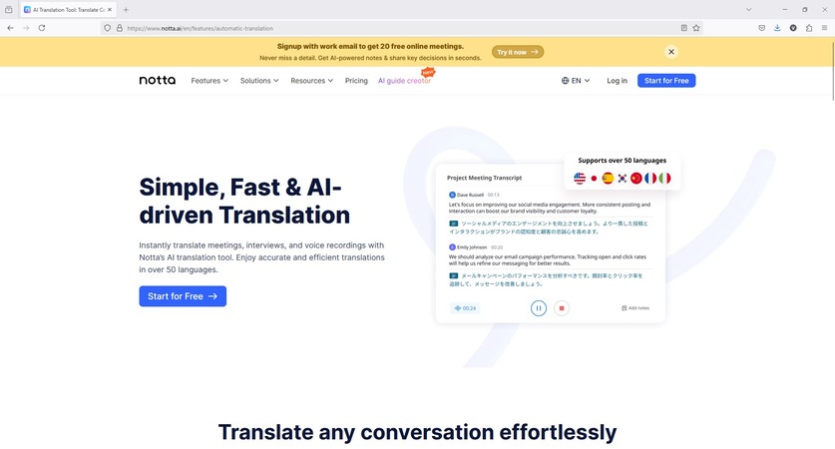Click the red stop recording button

(562, 308)
